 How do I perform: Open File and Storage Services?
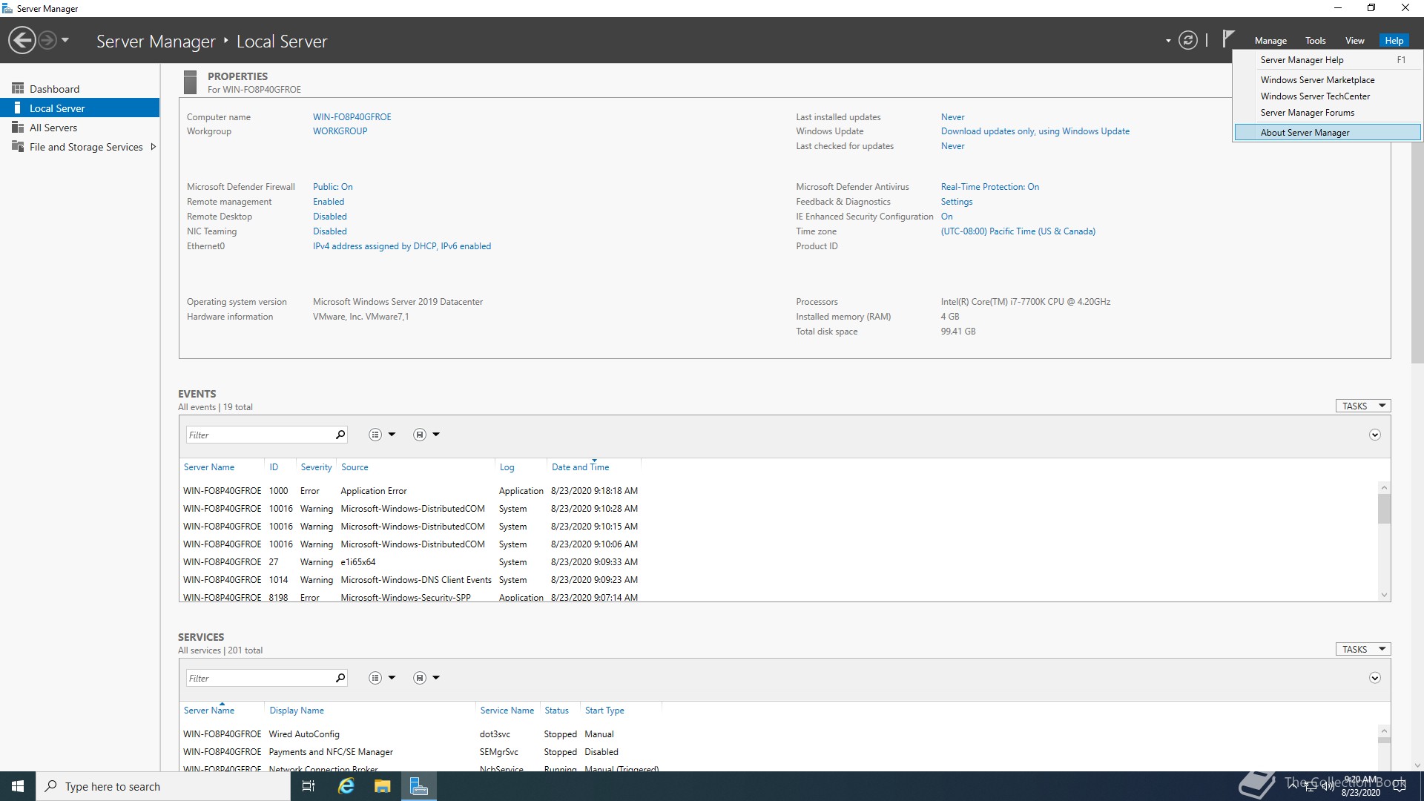[86, 147]
